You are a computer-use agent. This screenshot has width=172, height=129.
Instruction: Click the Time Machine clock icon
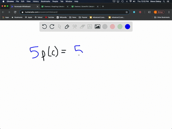point(123,1)
